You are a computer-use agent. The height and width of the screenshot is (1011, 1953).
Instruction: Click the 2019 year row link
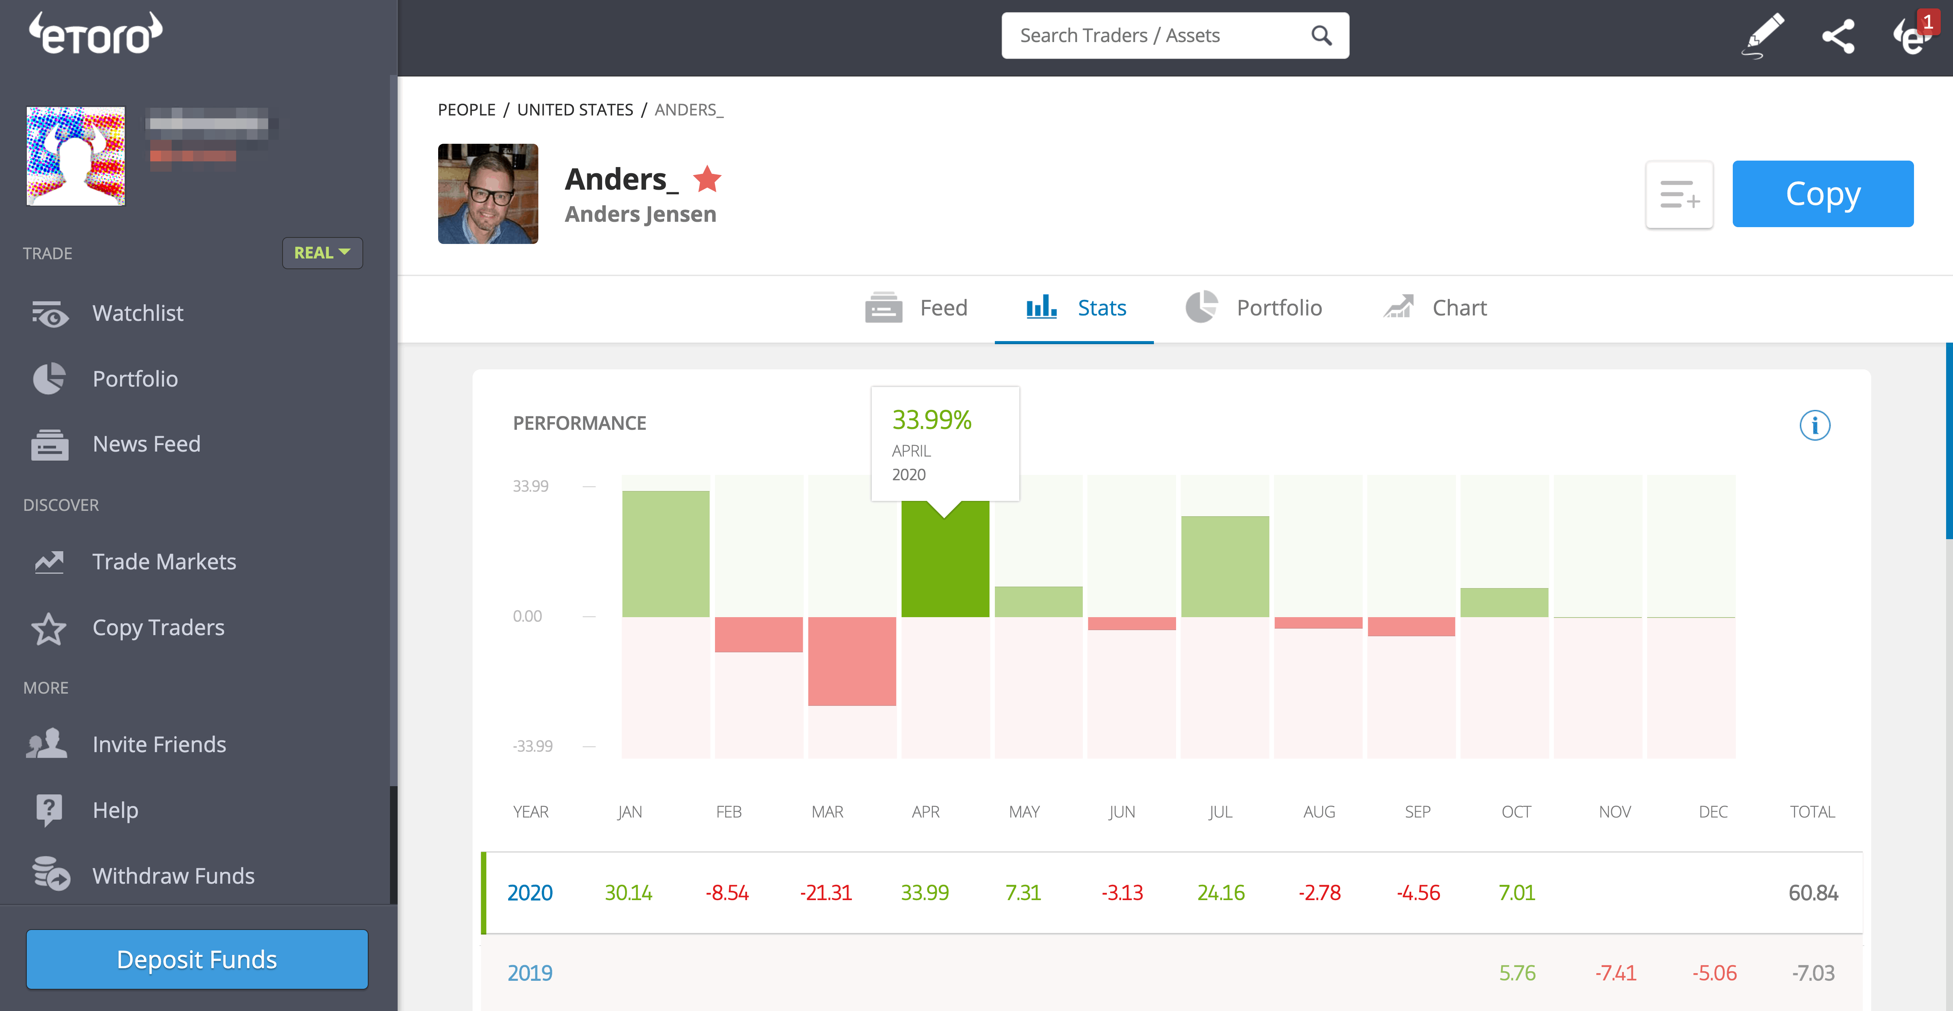coord(529,973)
